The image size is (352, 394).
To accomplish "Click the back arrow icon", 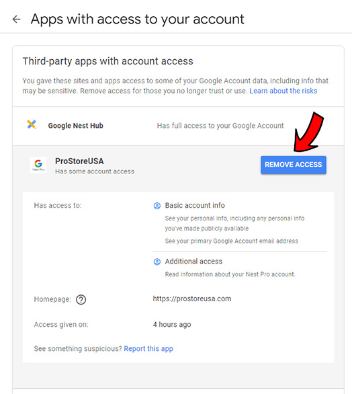I will (17, 19).
